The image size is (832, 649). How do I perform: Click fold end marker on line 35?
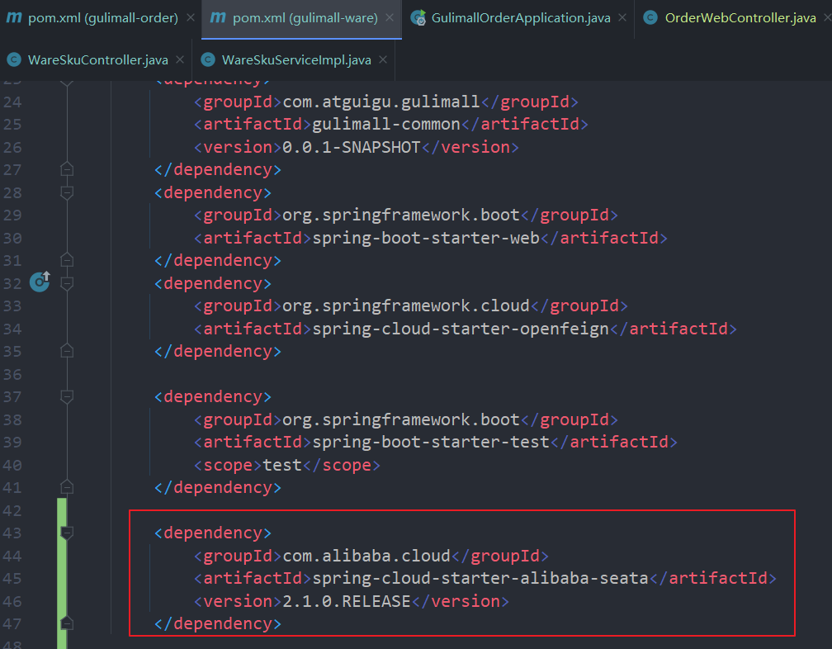click(x=67, y=351)
